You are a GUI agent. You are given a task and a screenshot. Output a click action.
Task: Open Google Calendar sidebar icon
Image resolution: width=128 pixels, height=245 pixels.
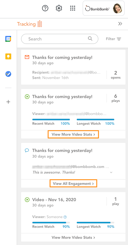(8, 39)
